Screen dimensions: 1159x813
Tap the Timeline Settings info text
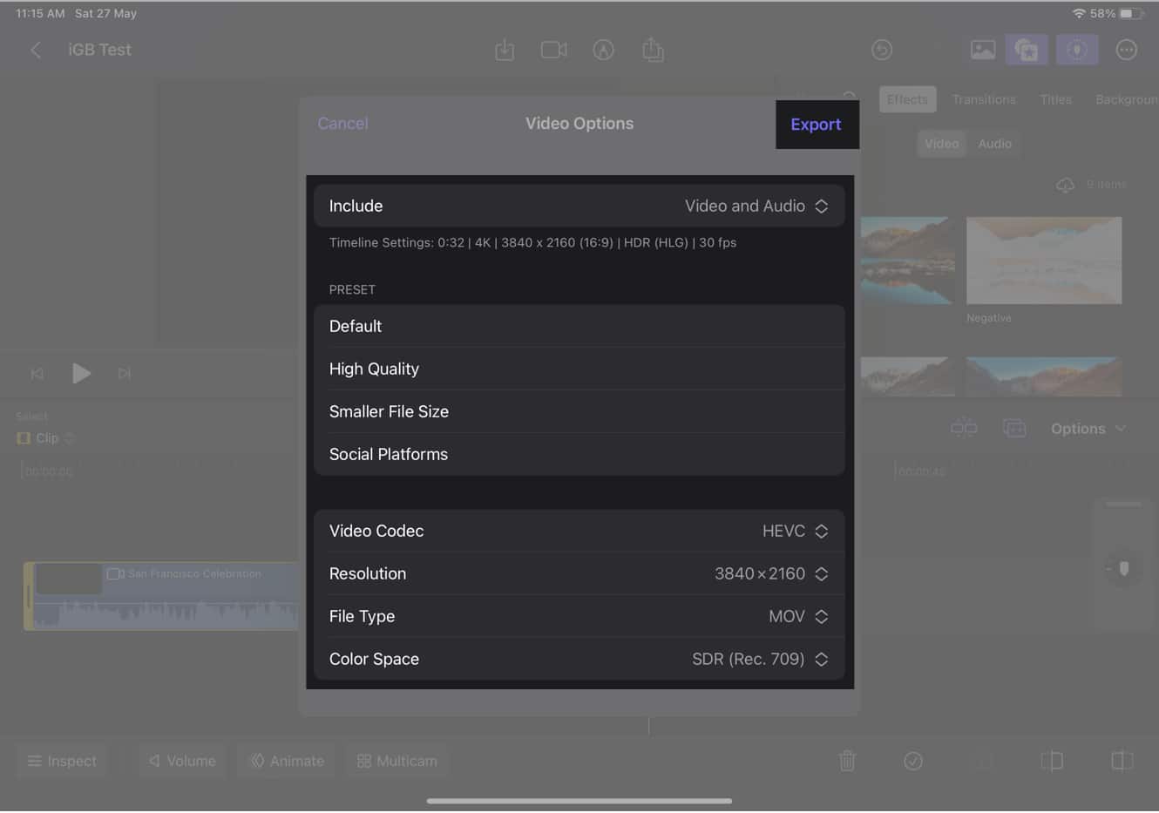[532, 243]
